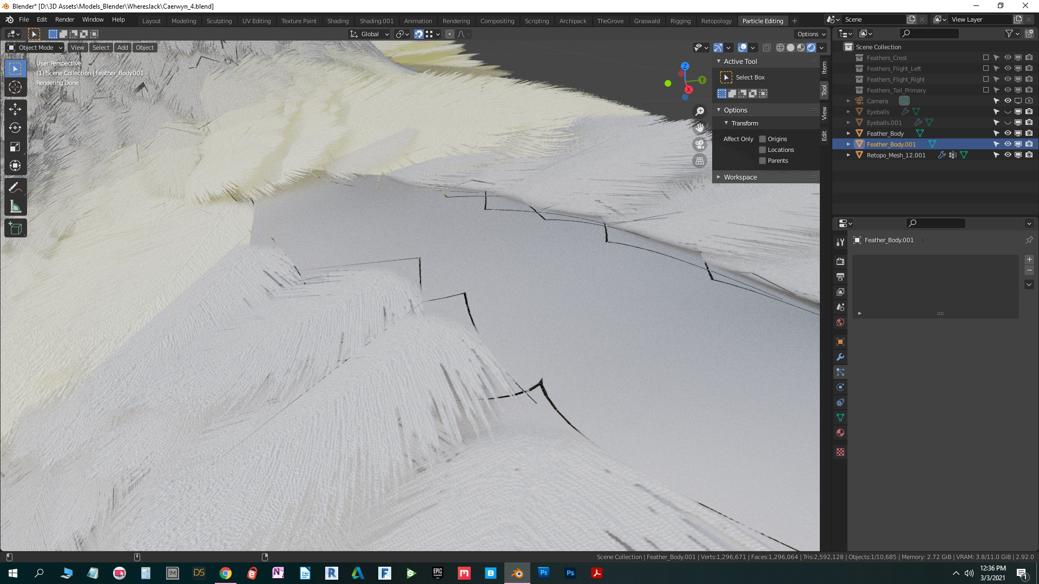Open Modifier properties wrench tab
This screenshot has height=584, width=1039.
point(840,357)
